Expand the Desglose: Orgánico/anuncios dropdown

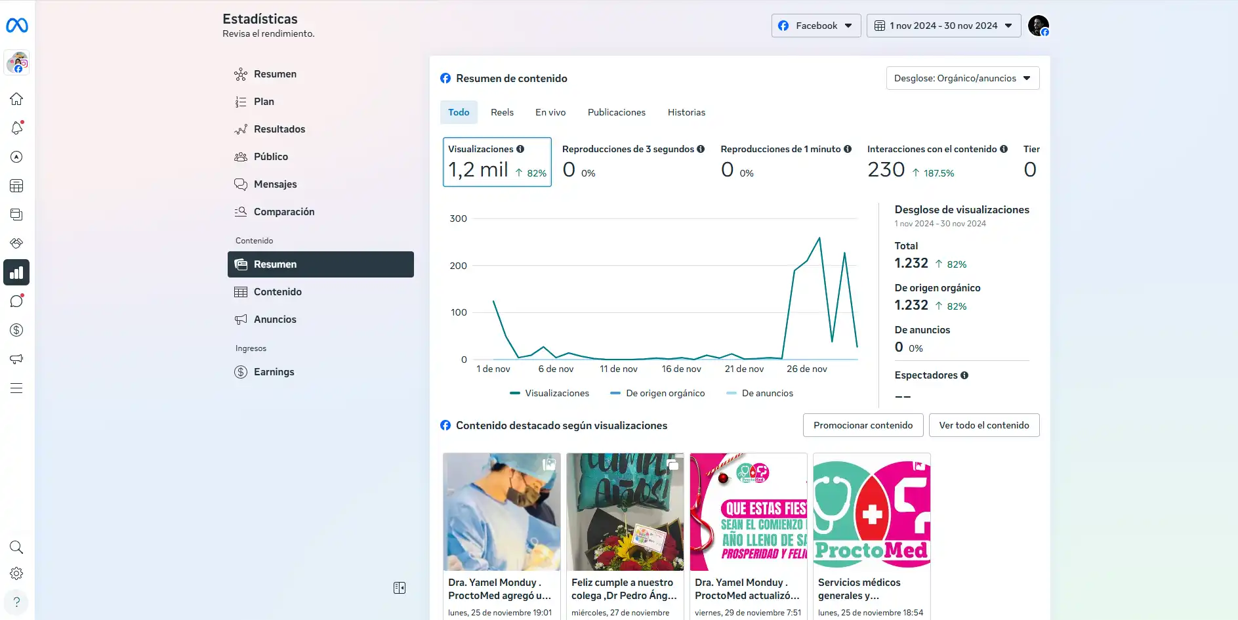(x=962, y=78)
